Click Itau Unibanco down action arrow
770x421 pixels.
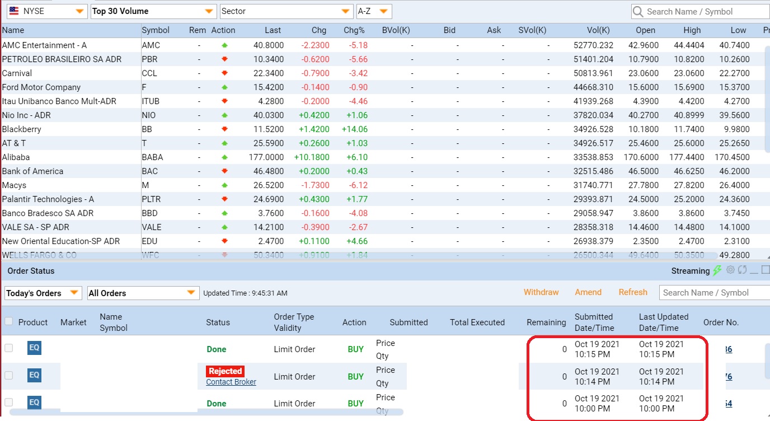(225, 101)
